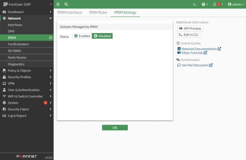
Task: Expand the Log & Report chevron
Action: (51, 116)
